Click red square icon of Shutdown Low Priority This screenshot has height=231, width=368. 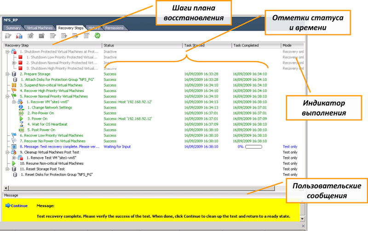20,57
